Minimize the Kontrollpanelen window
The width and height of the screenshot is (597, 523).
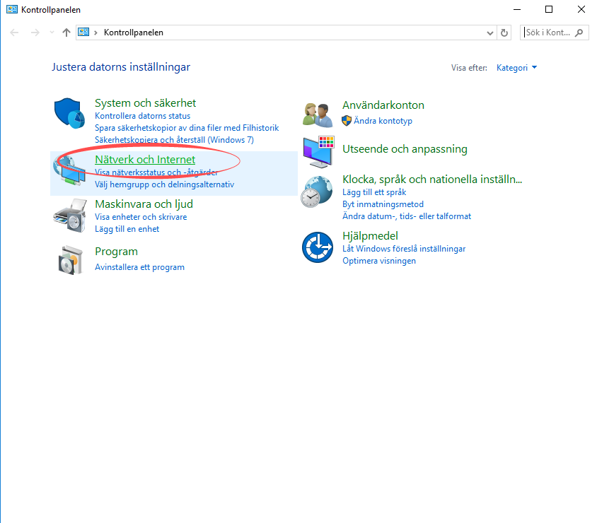point(516,9)
